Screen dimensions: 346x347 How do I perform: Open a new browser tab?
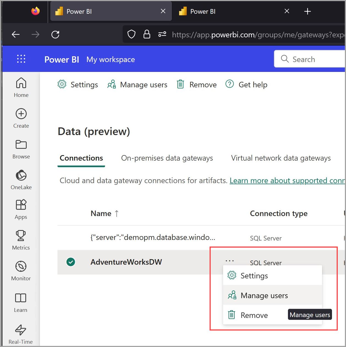point(307,11)
